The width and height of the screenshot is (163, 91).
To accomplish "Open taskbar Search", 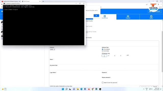I will tap(66, 89).
